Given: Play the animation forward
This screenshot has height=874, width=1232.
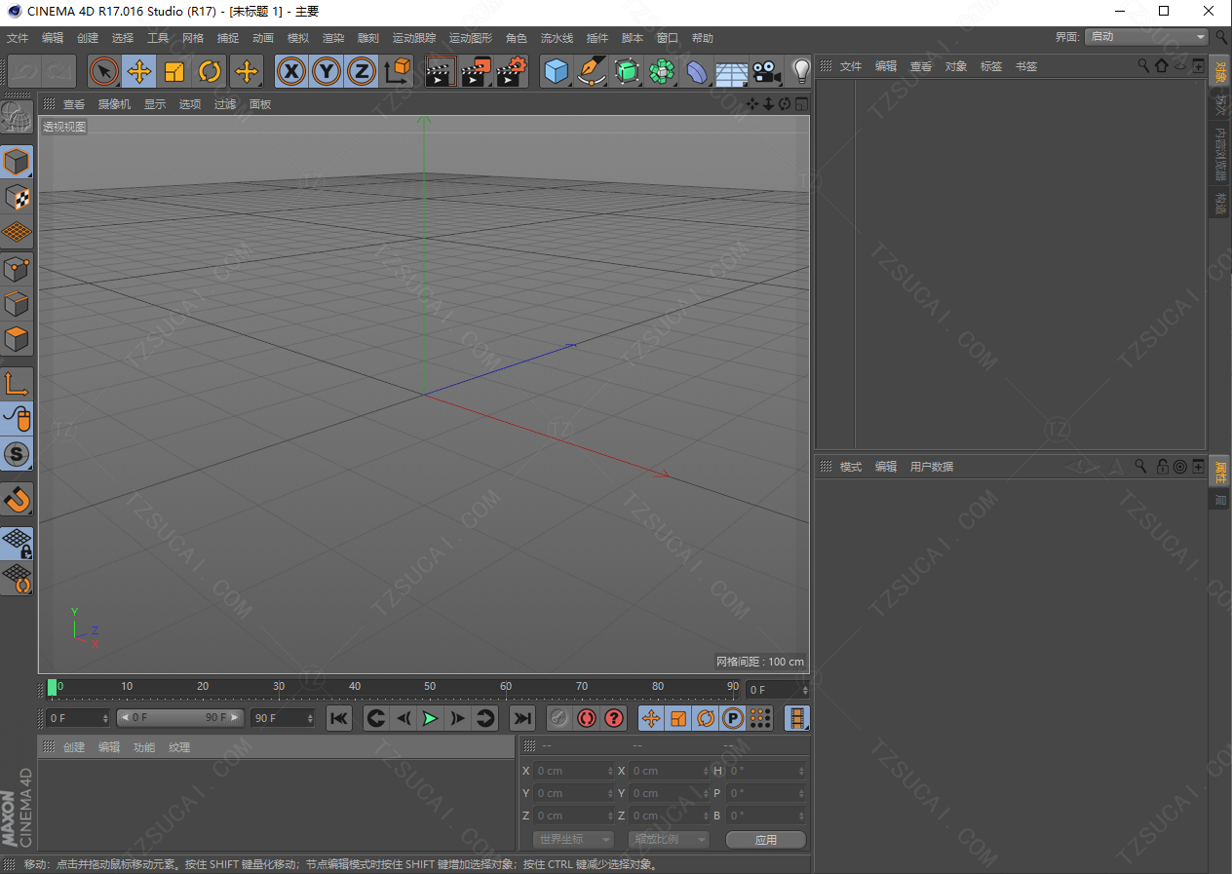Looking at the screenshot, I should tap(430, 718).
